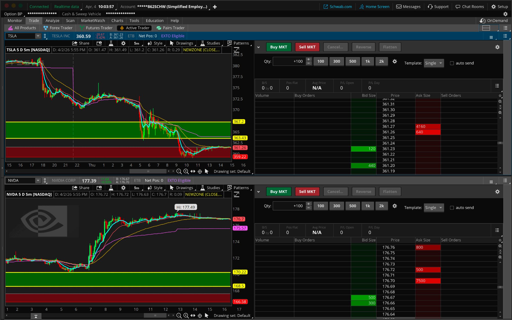Click the corporate events flag icon on TSLA chart
This screenshot has width=512, height=320.
(x=99, y=43)
